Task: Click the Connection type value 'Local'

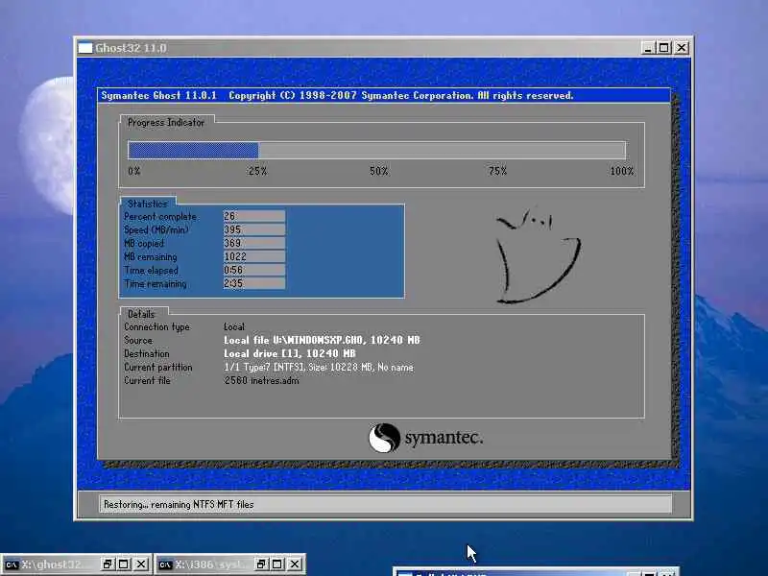Action: click(x=234, y=326)
